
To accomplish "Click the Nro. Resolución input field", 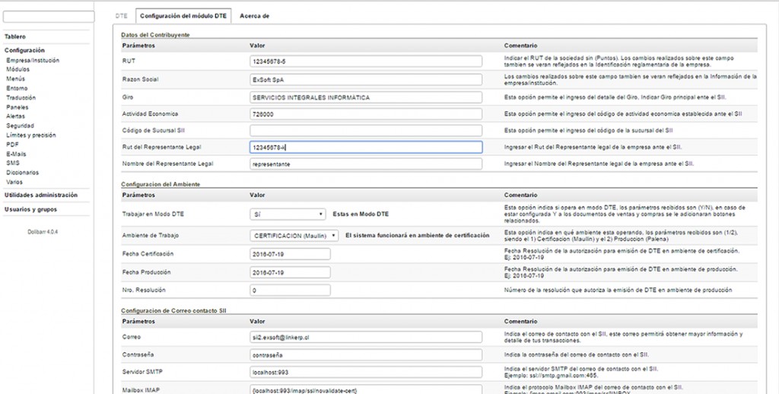I will coord(290,290).
